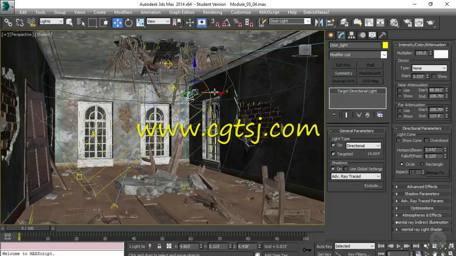This screenshot has height=256, width=456.
Task: Toggle the 3D Snaps icon
Action: (x=215, y=22)
